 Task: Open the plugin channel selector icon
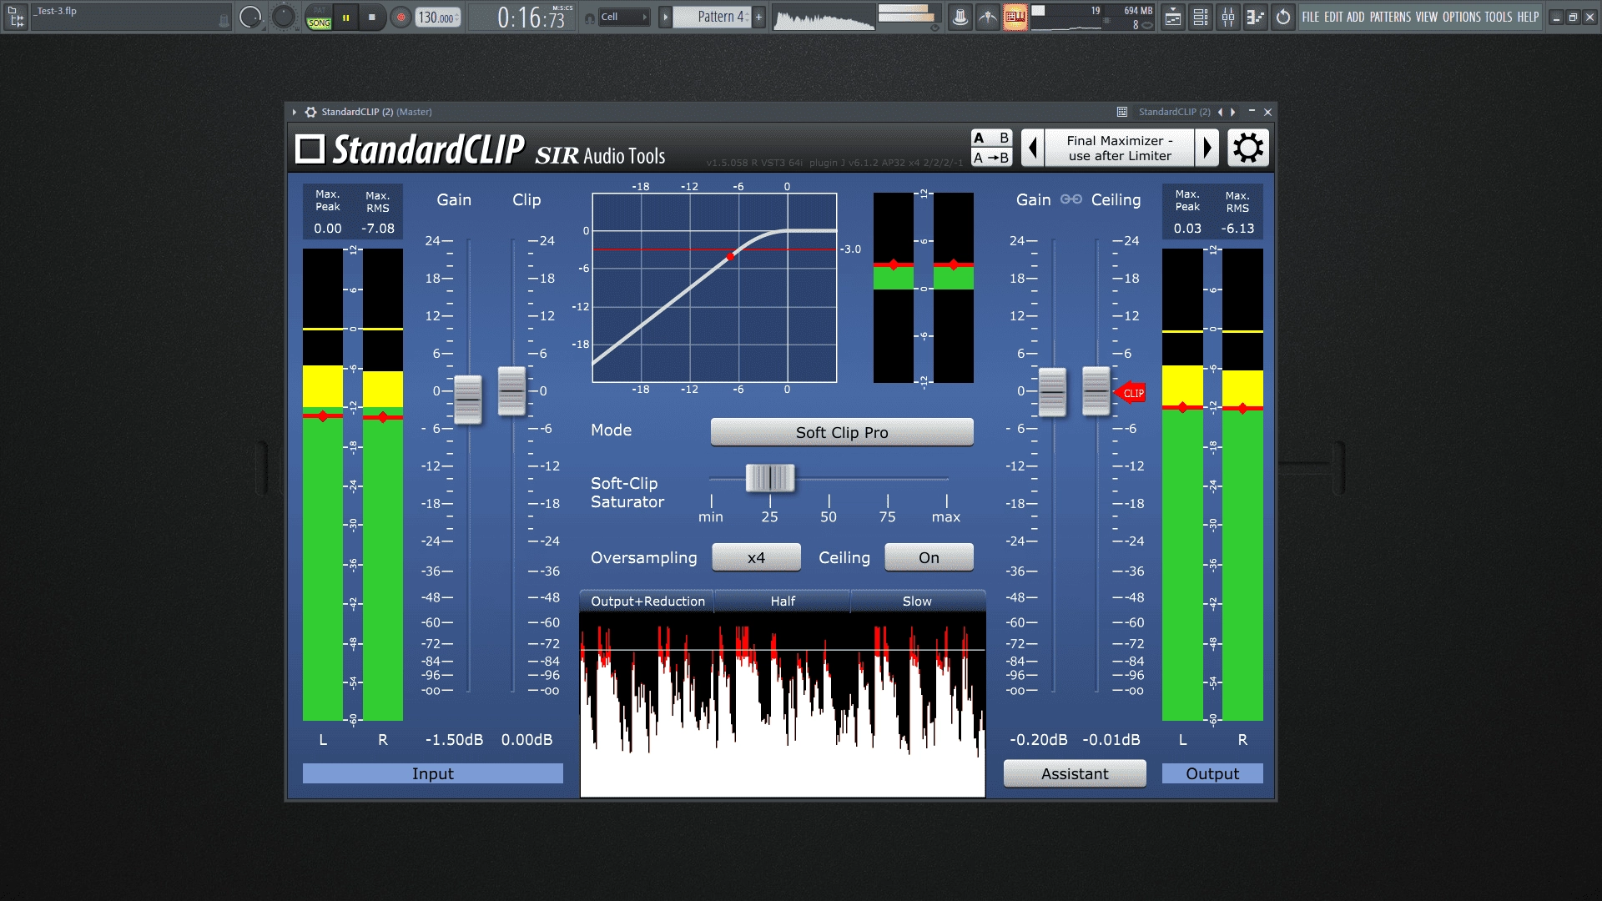point(1122,112)
